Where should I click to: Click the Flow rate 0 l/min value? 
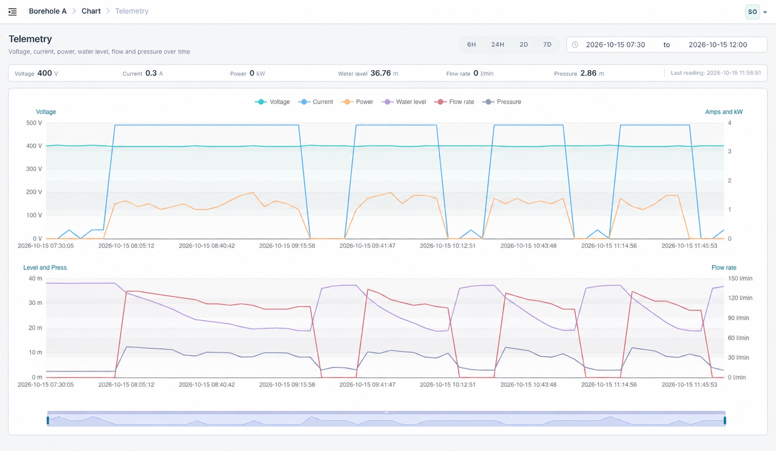(x=470, y=74)
